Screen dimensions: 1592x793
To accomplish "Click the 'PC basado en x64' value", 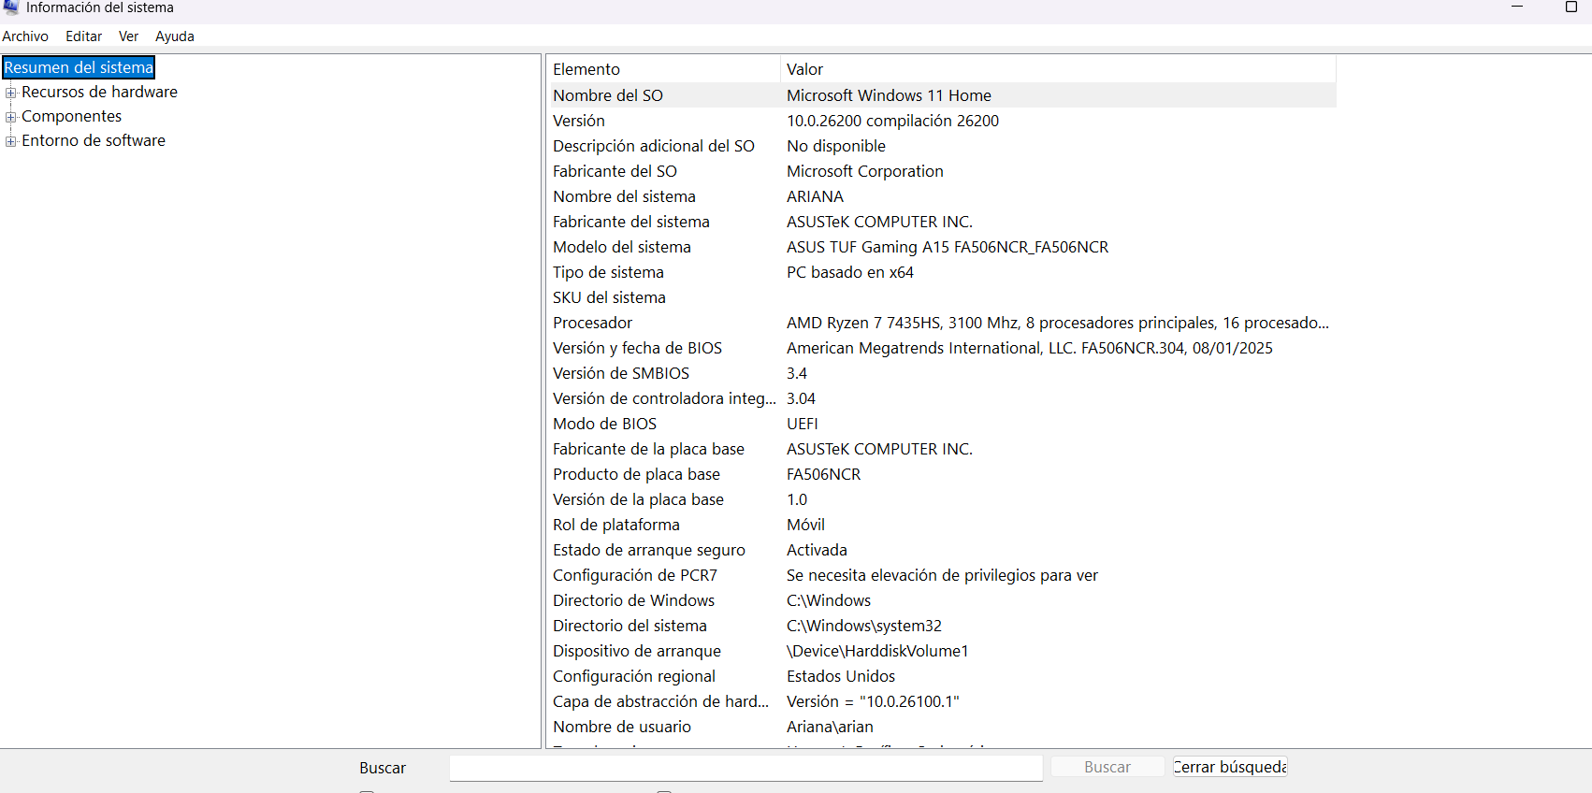I will point(850,272).
